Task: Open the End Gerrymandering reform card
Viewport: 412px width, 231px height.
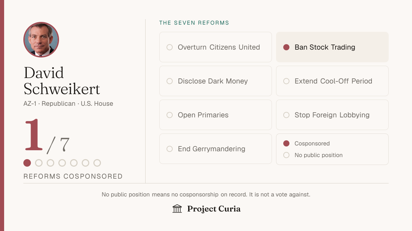Action: [x=216, y=149]
